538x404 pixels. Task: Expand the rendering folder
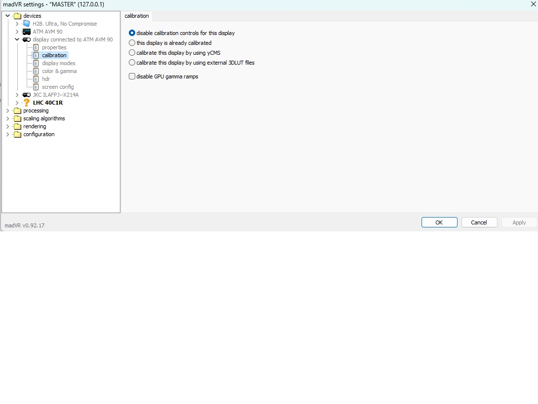click(x=7, y=126)
